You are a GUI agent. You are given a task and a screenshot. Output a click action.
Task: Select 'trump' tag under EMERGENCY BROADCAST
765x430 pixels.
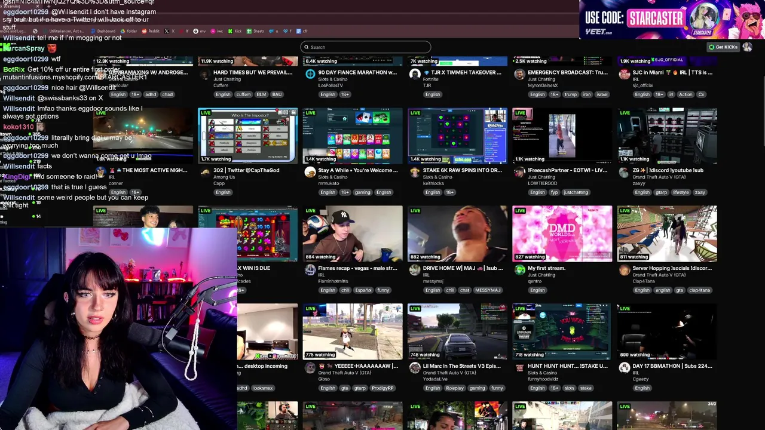(570, 94)
